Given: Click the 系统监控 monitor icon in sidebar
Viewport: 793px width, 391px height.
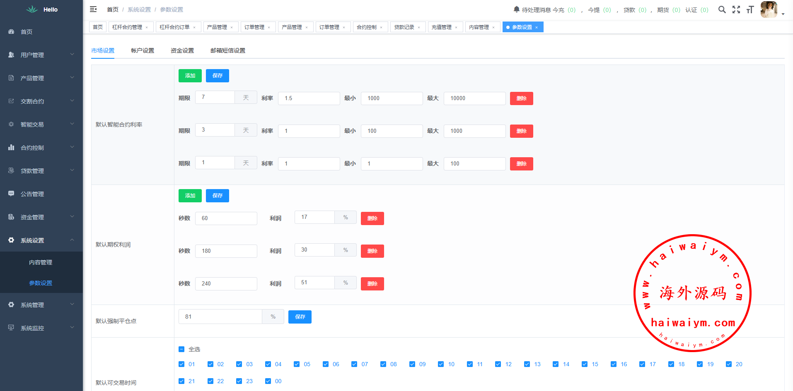Looking at the screenshot, I should [11, 328].
